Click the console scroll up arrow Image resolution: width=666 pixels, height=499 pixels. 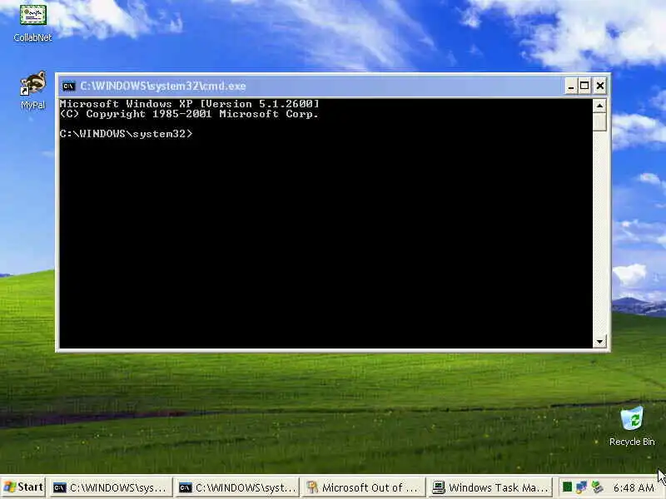(599, 106)
